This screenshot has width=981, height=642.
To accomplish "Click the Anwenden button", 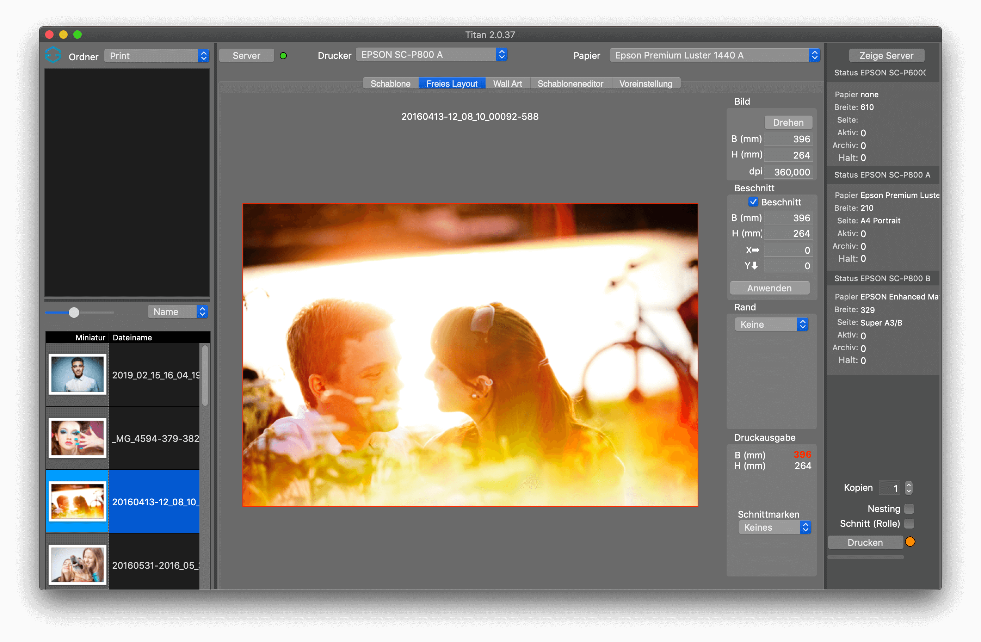I will click(769, 288).
